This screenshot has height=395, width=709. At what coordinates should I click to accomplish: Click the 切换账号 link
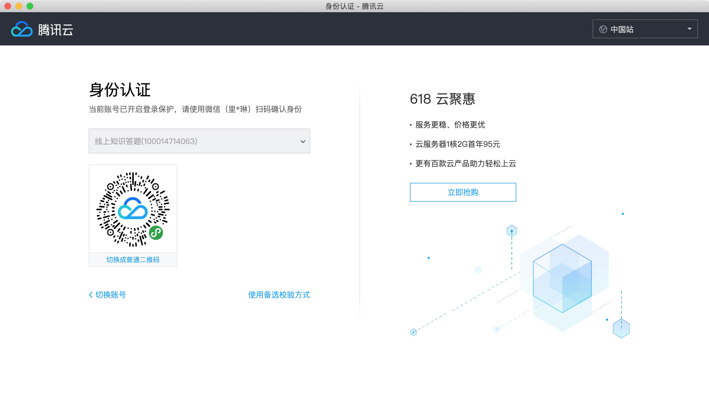[x=111, y=295]
